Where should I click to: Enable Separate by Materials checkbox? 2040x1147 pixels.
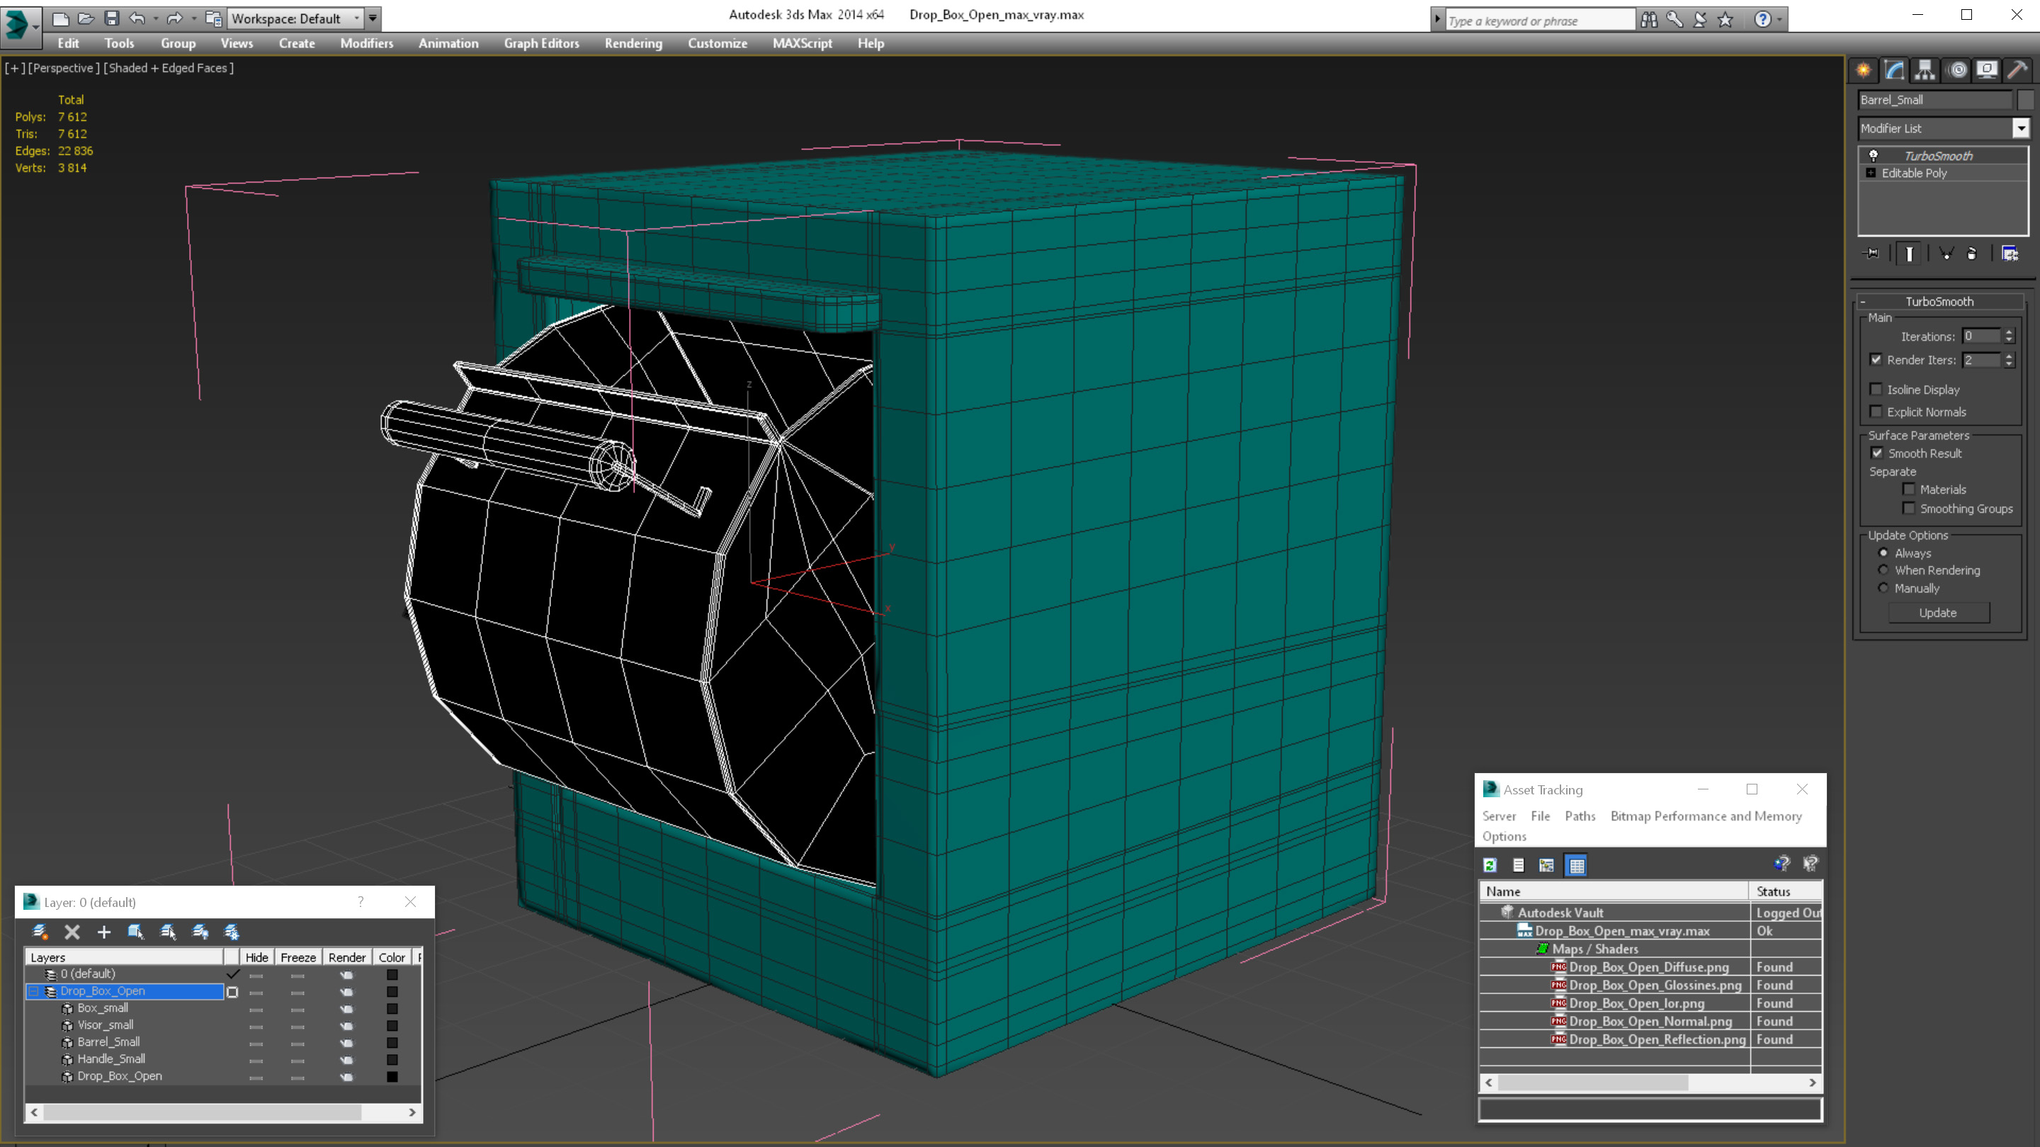click(x=1908, y=489)
